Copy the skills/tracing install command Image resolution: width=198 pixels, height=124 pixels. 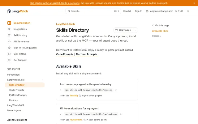(x=116, y=90)
